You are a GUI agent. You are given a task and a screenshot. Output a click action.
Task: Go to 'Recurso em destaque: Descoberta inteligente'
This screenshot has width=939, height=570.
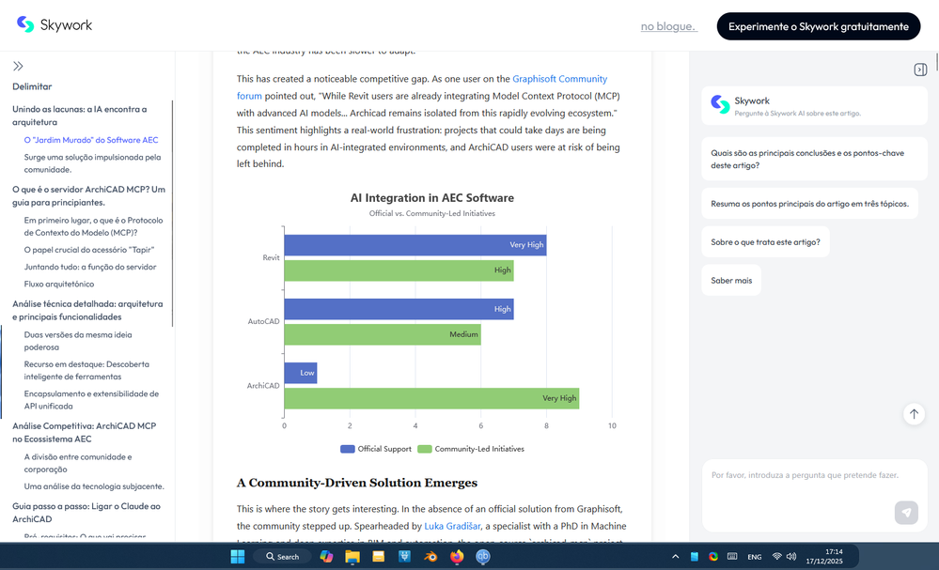tap(86, 370)
